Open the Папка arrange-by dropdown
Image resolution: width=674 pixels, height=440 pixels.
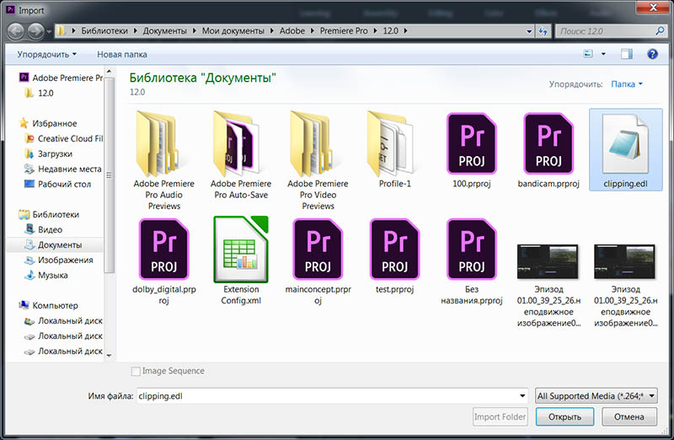(626, 84)
